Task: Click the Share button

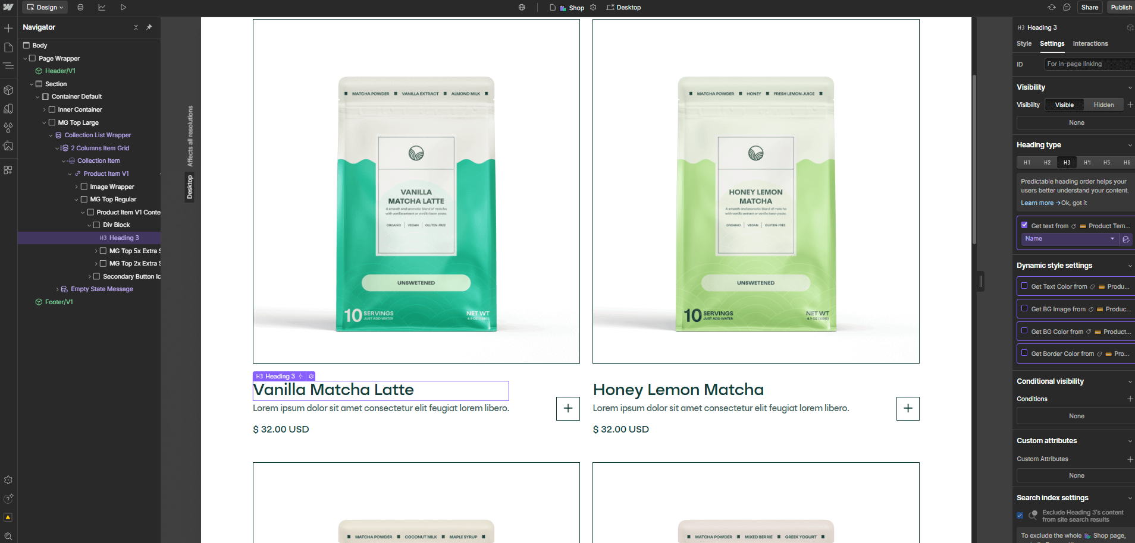Action: 1089,7
